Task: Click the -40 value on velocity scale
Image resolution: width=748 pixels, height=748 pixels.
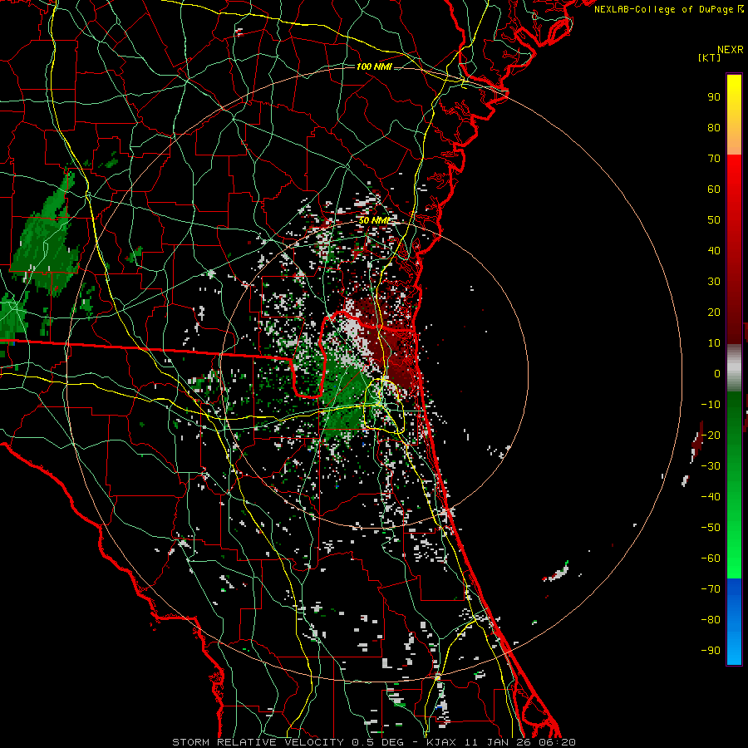Action: (x=711, y=497)
